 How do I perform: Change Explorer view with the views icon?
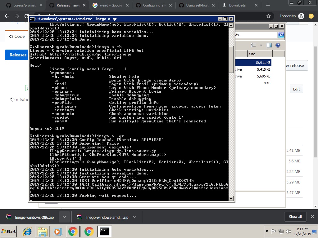(253, 45)
